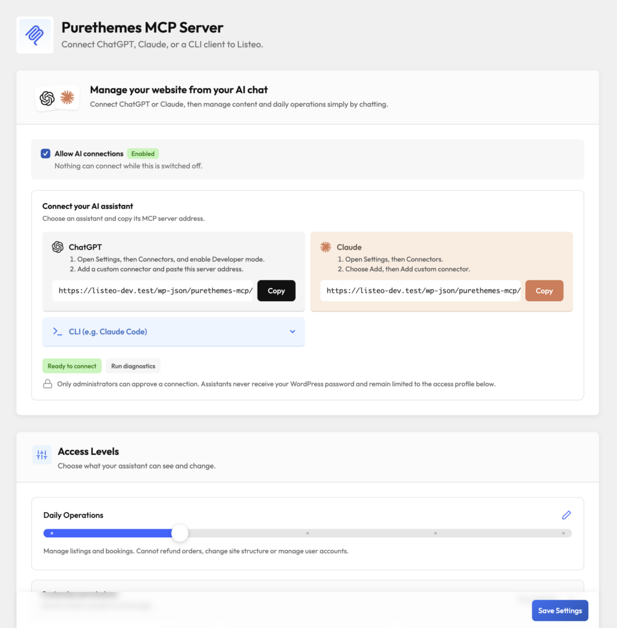The width and height of the screenshot is (617, 628).
Task: Select the ChatGPT MCP server URL field
Action: (153, 291)
